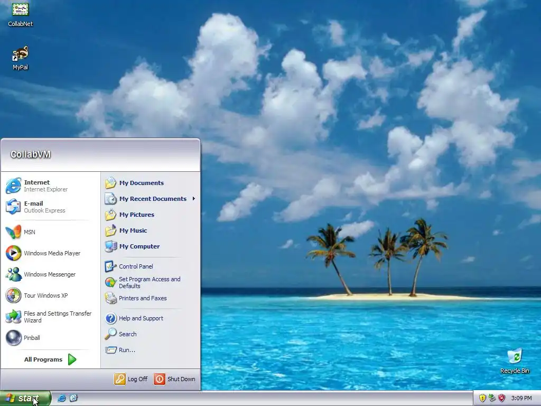Open Windows Media Player

[x=50, y=253]
